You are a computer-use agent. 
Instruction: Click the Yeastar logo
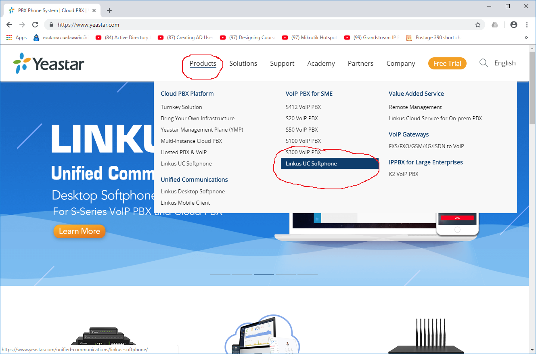(49, 63)
